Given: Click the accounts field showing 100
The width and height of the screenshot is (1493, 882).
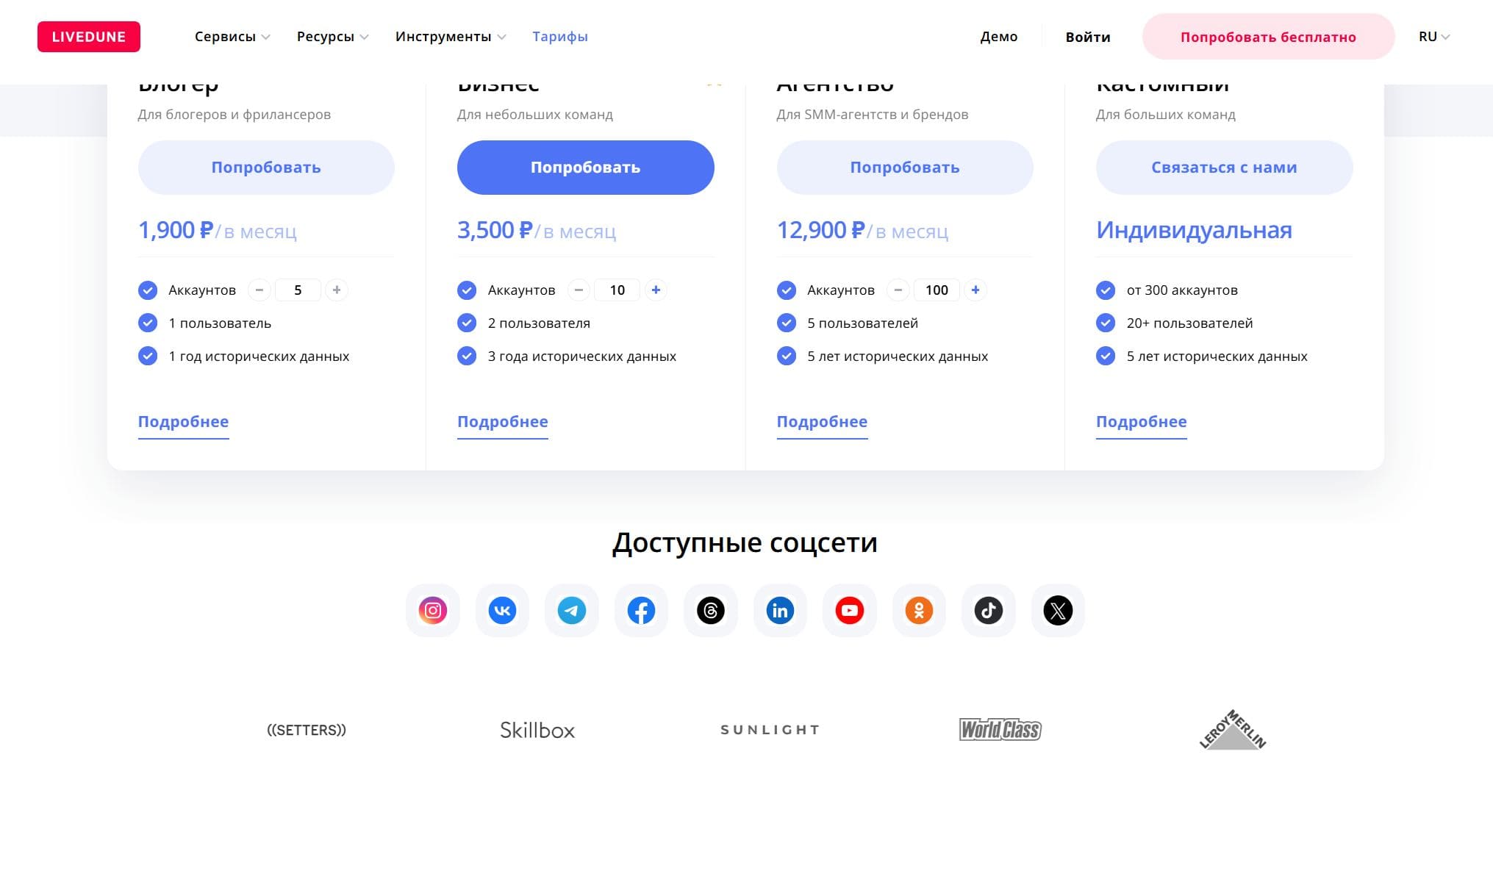Looking at the screenshot, I should tap(937, 290).
